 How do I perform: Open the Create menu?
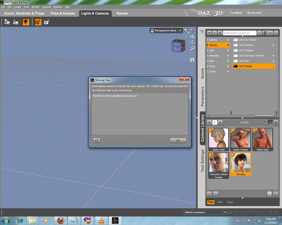[x=17, y=7]
